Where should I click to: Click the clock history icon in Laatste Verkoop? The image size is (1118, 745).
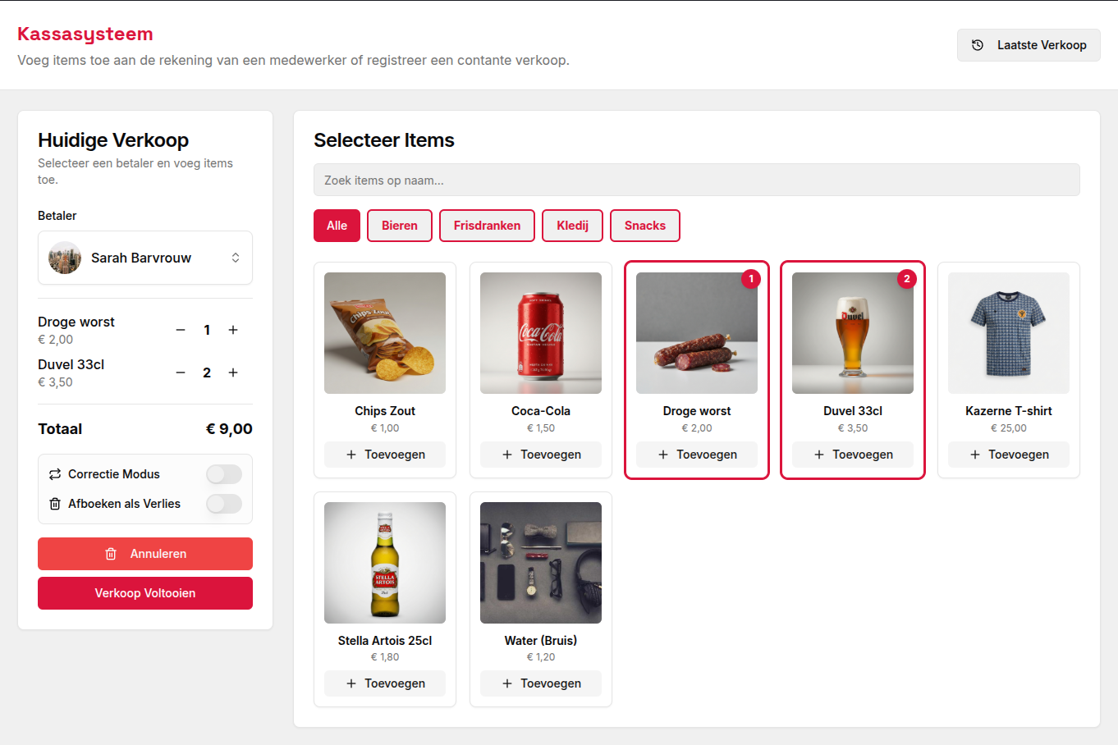point(978,45)
